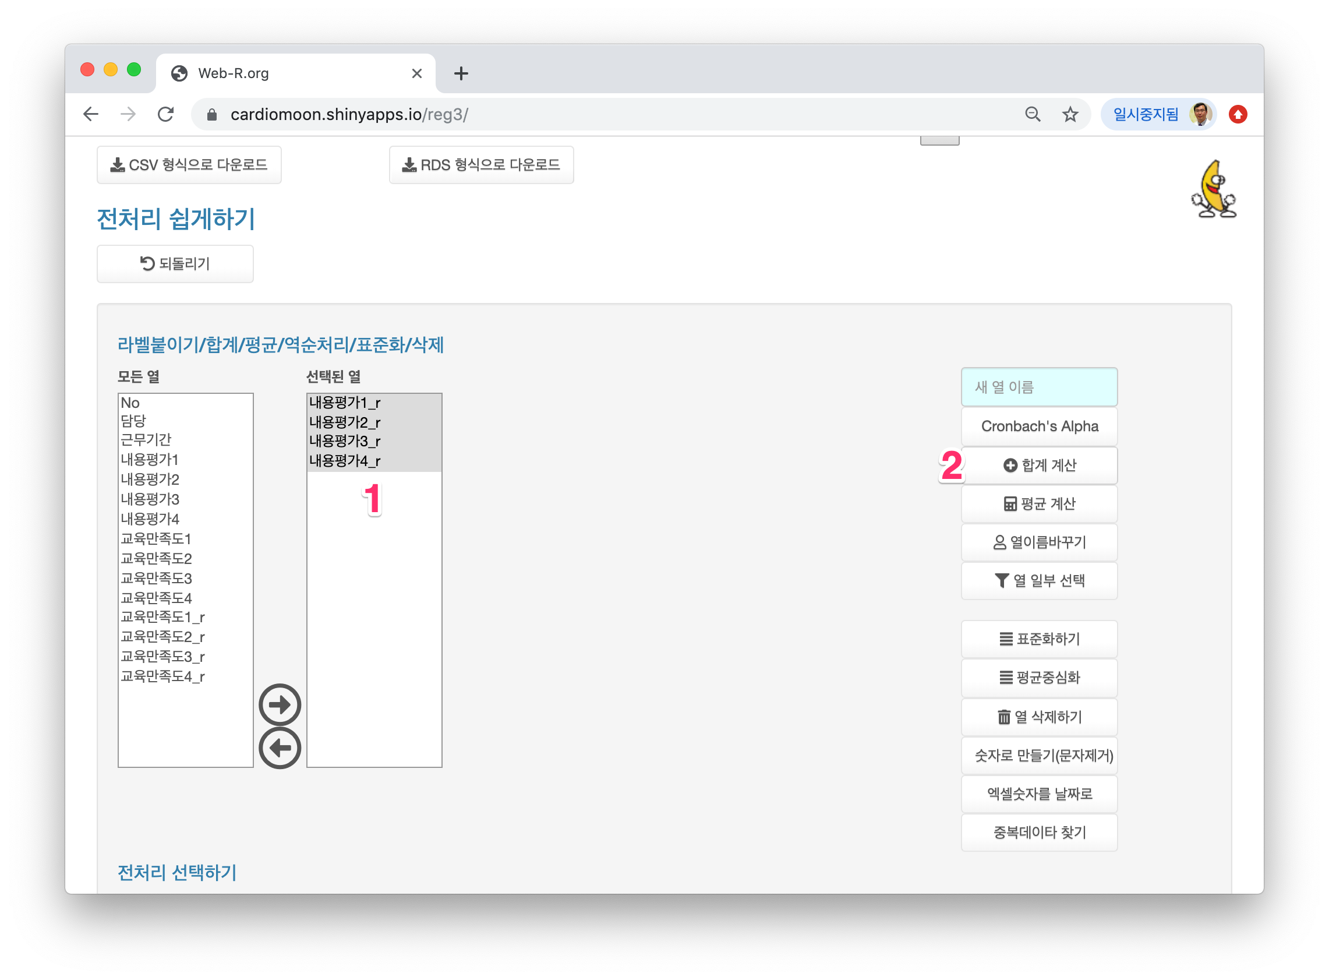Click the 되돌리기 undo button

click(x=175, y=263)
